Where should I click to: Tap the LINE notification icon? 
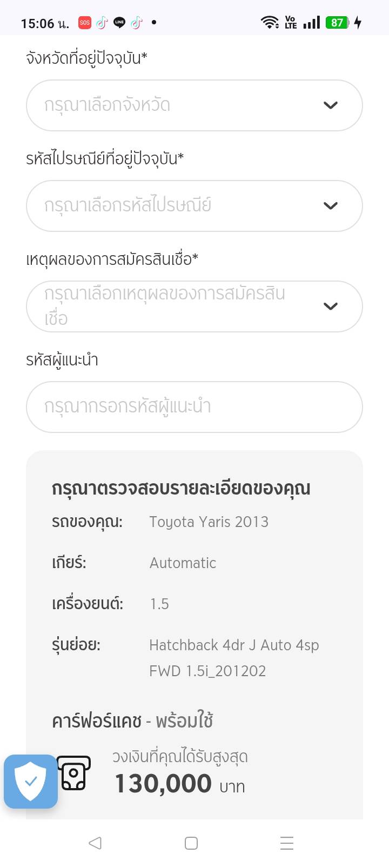[119, 23]
